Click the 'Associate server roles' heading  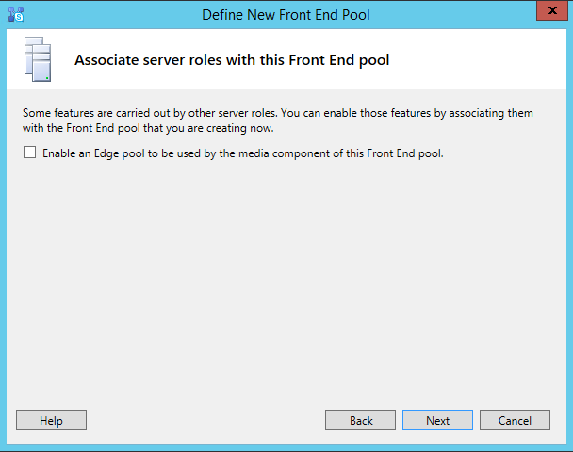232,60
